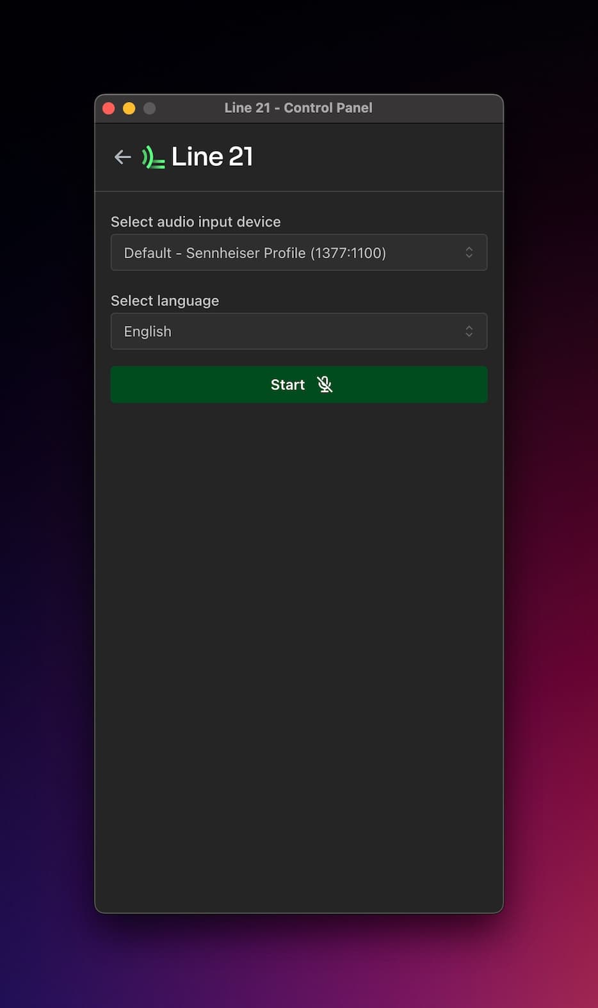598x1008 pixels.
Task: Close the Line 21 Control Panel window
Action: point(109,108)
